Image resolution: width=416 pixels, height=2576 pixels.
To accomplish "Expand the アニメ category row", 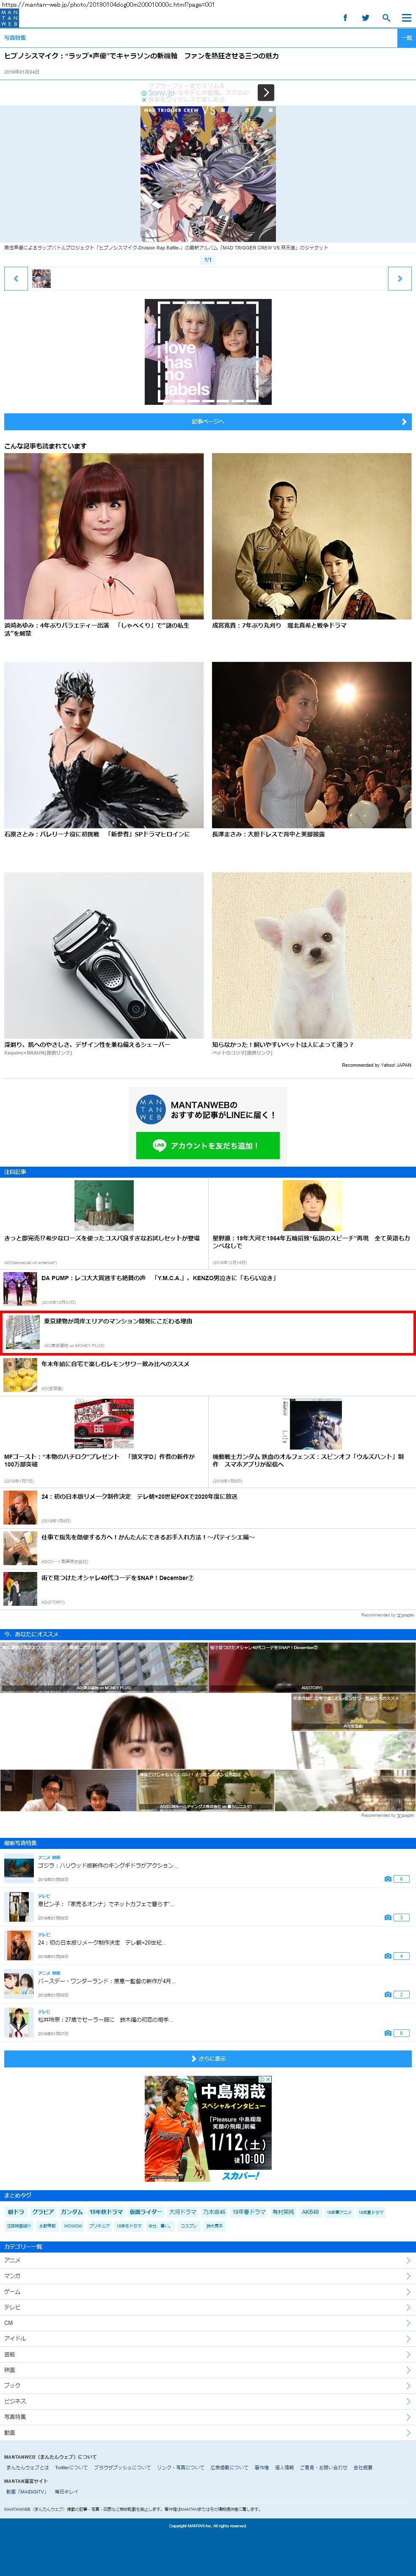I will pos(208,2260).
